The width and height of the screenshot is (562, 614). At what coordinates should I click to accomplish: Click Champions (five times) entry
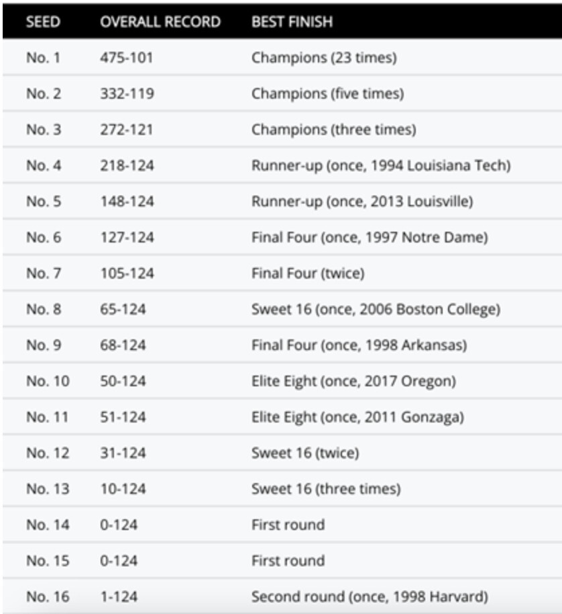tap(327, 93)
